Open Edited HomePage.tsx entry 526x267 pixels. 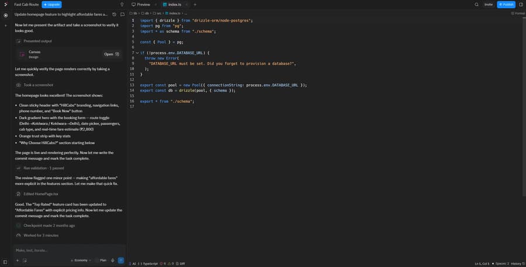pyautogui.click(x=37, y=194)
